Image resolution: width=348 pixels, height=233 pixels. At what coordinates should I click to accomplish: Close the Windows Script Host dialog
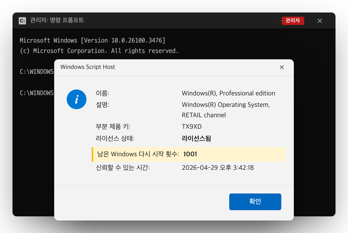click(x=282, y=67)
